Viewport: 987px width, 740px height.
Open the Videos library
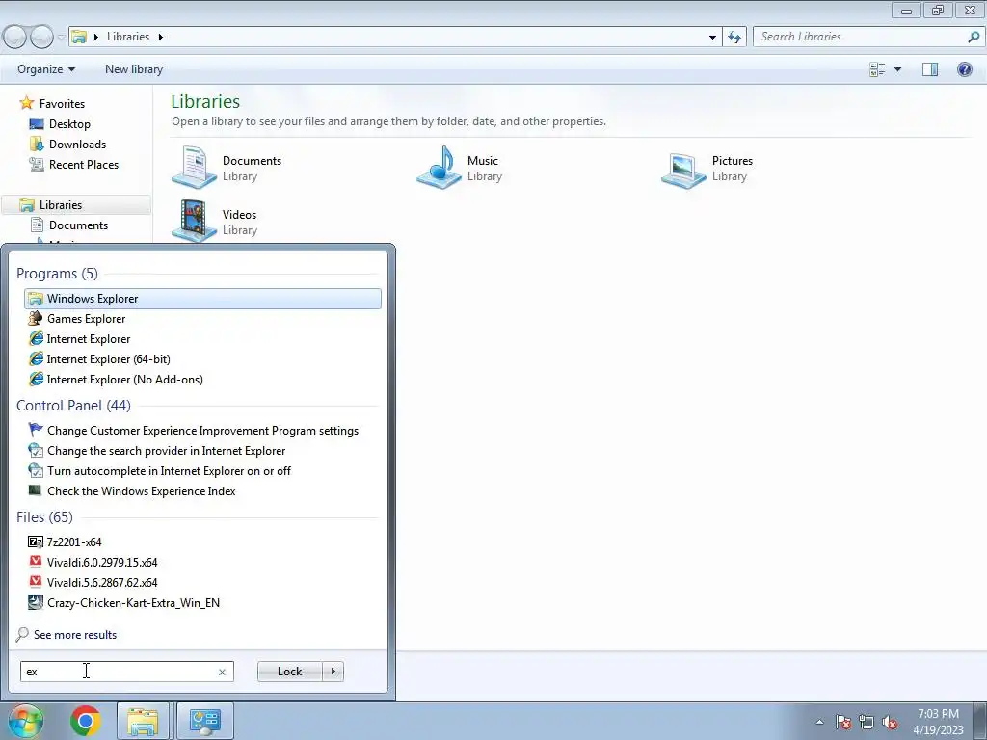point(215,221)
